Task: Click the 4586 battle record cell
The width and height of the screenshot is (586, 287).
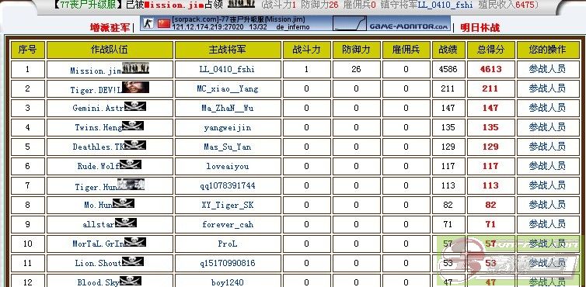Action: pyautogui.click(x=448, y=69)
